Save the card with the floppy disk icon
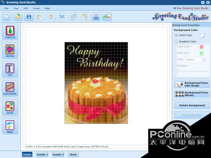This screenshot has width=211, height=158. pos(29,17)
